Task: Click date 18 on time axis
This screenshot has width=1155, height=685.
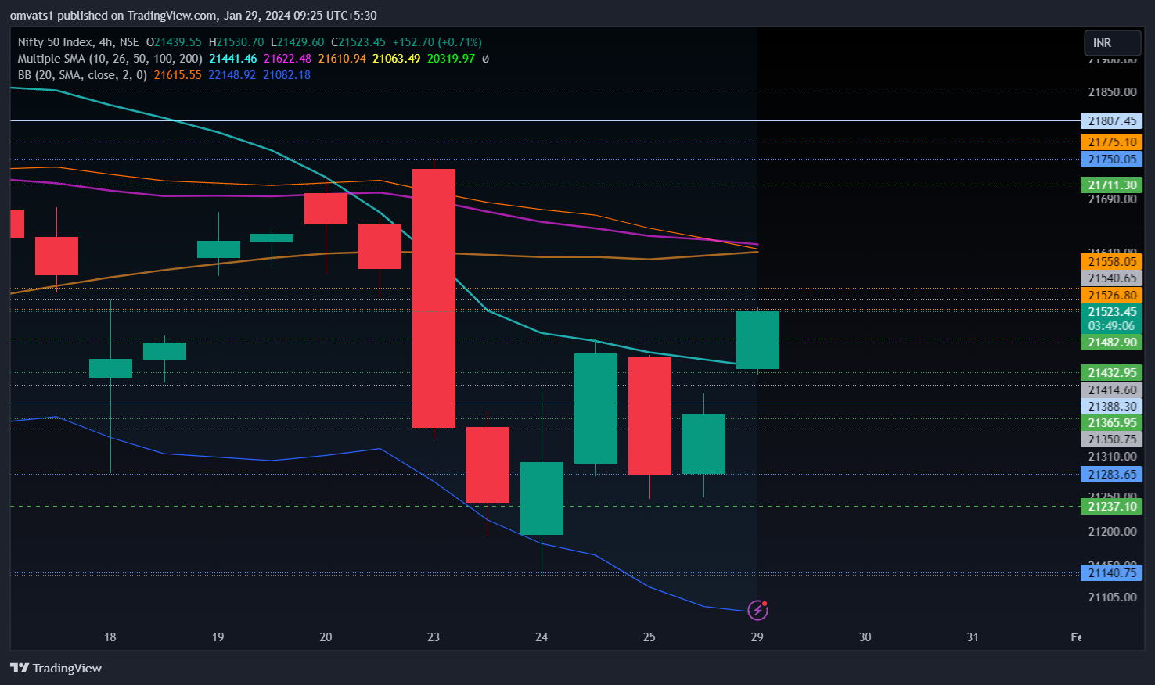Action: click(x=110, y=637)
